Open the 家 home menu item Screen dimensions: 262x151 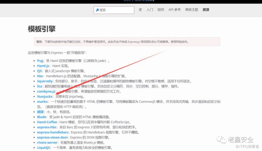140,10
